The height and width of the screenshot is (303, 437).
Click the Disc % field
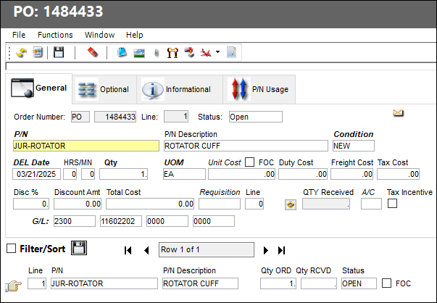(31, 204)
